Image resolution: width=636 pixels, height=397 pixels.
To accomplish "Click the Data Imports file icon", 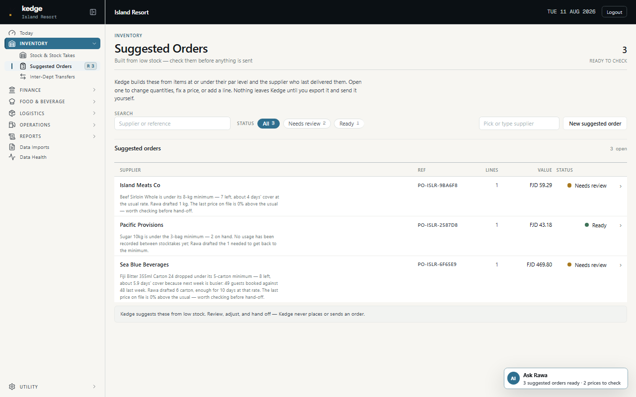I will pos(12,147).
